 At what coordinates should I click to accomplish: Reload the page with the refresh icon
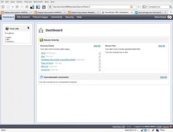17,7
